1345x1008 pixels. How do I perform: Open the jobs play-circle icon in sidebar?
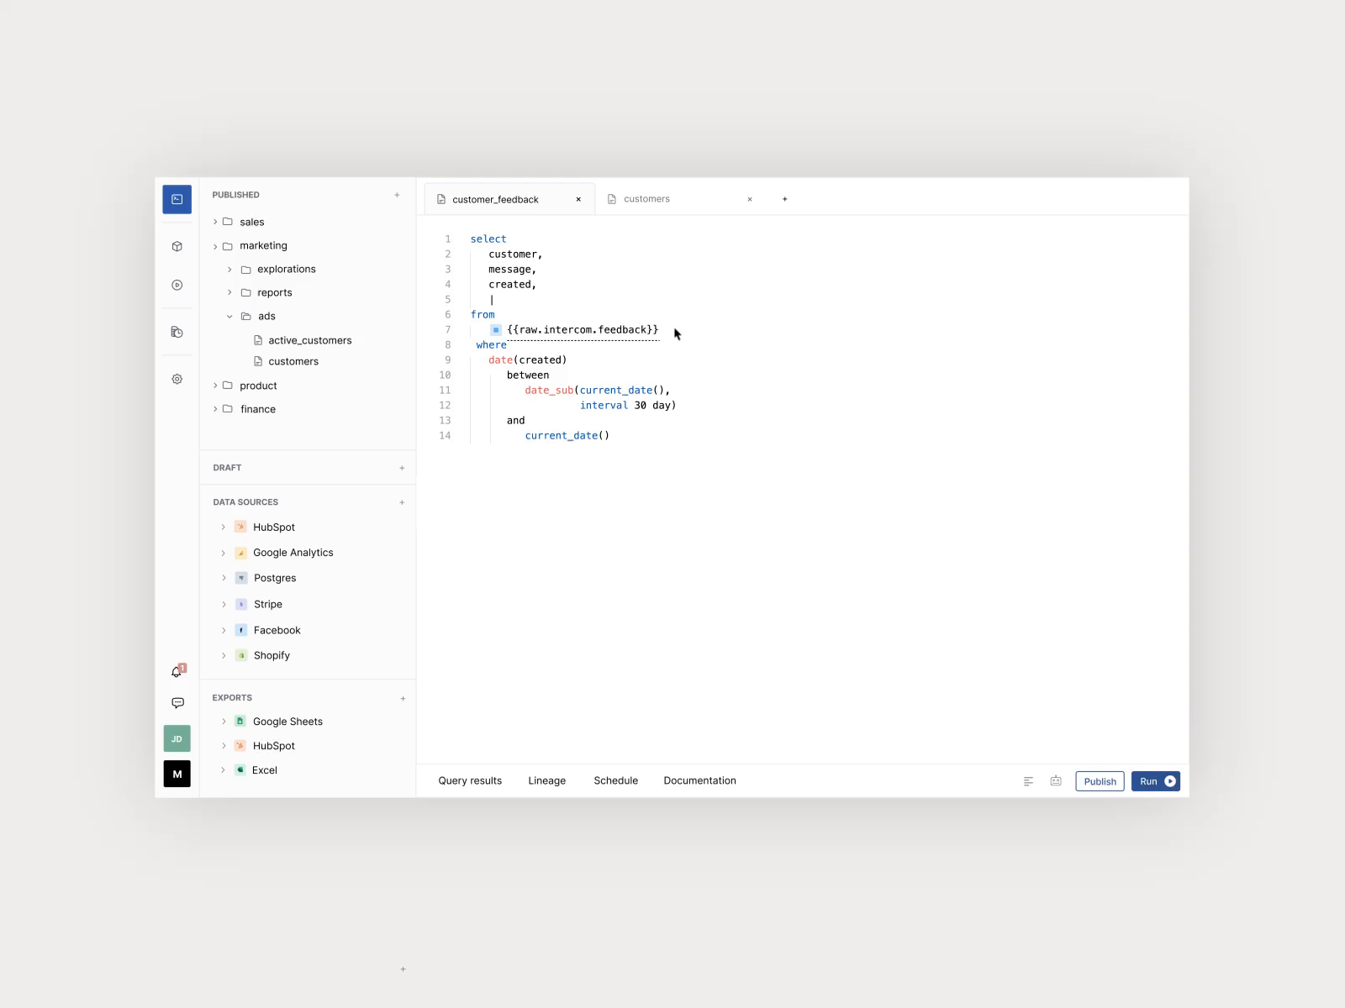pos(177,285)
